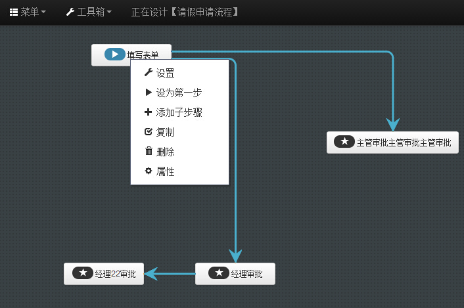Viewport: 464px width, 308px height.
Task: Click the star icon on 经理审批 node
Action: pos(219,273)
